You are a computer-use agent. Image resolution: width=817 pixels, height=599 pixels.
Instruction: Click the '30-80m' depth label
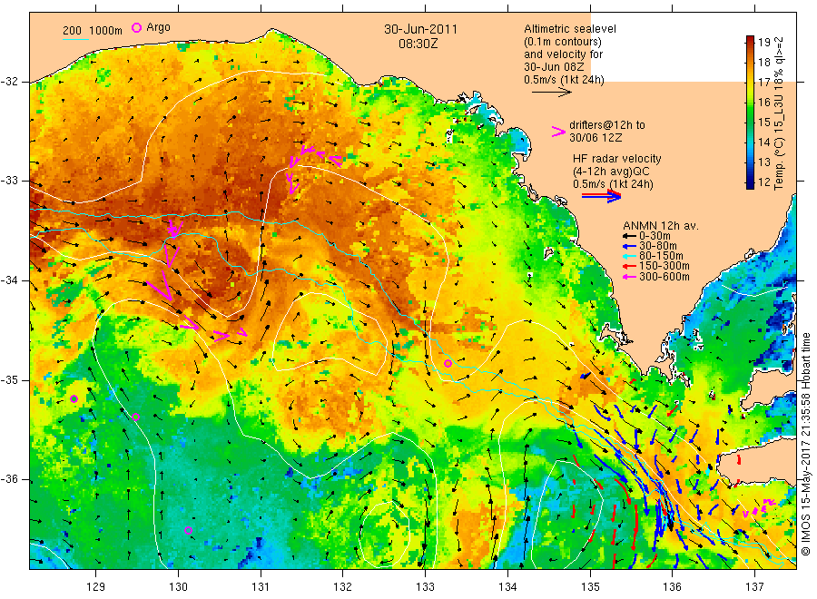pyautogui.click(x=657, y=246)
